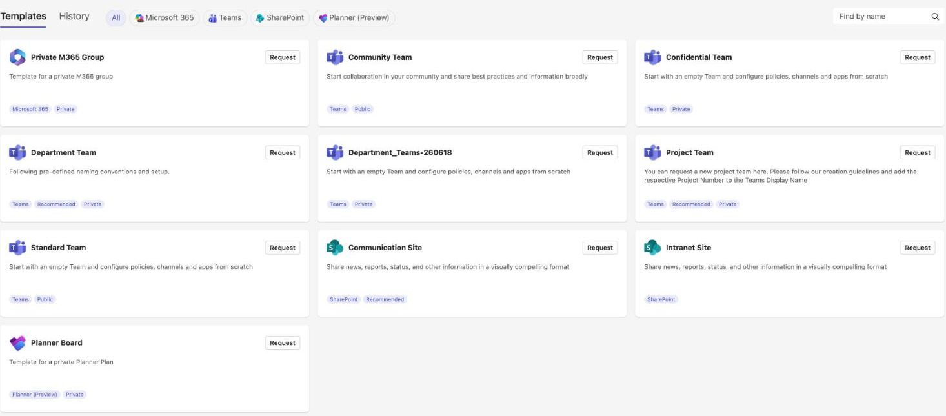Request the Intranet Site template
Screen dimensions: 946x416
point(918,248)
